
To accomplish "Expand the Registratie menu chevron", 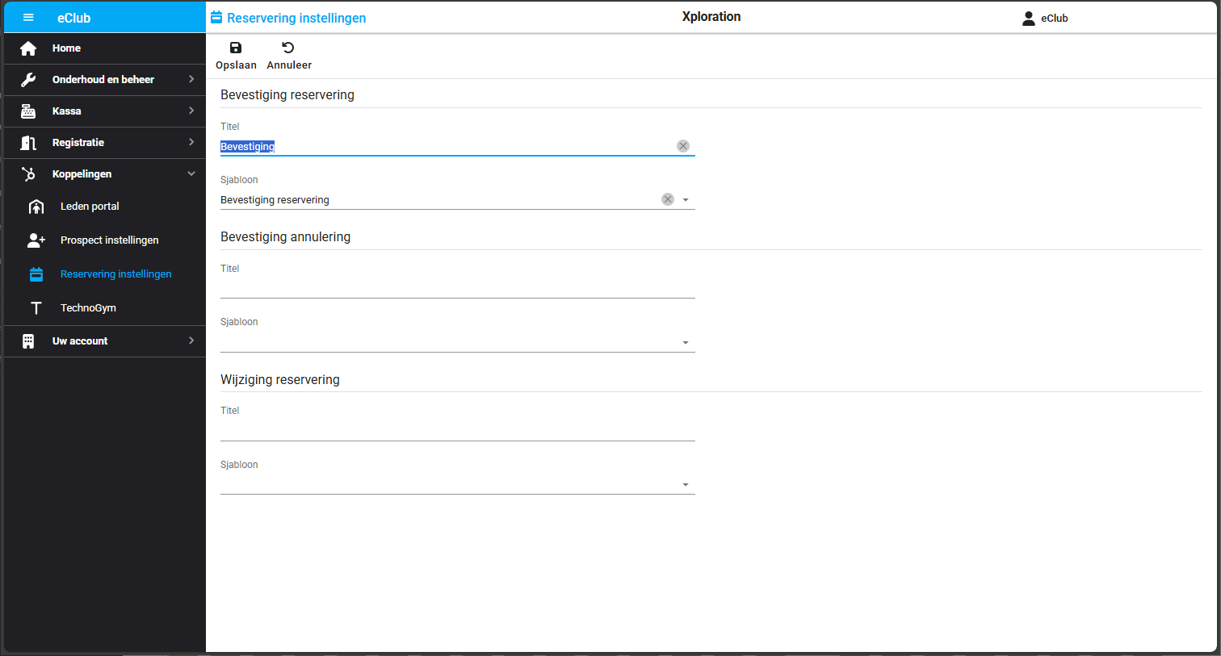I will pos(191,142).
